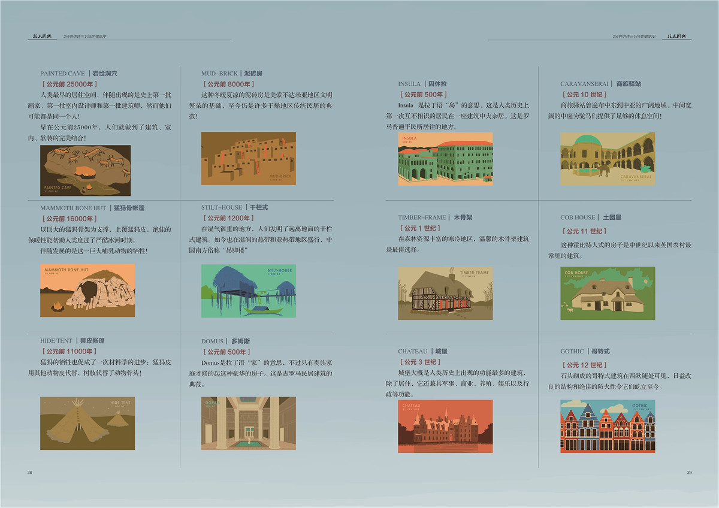
Task: Select the heading "DOMUS | 多姆斯"
Action: click(225, 341)
